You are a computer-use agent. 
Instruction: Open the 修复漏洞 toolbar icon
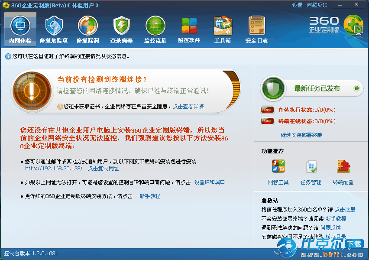coord(87,29)
